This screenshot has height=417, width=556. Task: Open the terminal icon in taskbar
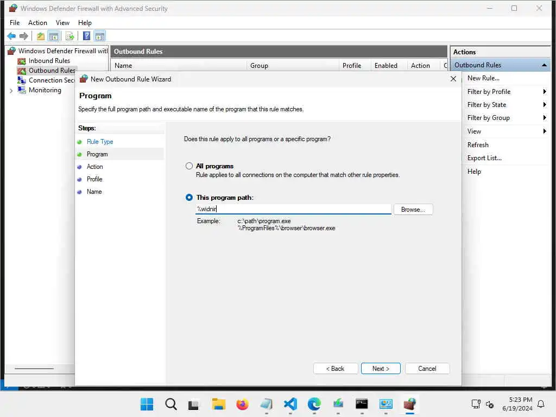pyautogui.click(x=362, y=404)
